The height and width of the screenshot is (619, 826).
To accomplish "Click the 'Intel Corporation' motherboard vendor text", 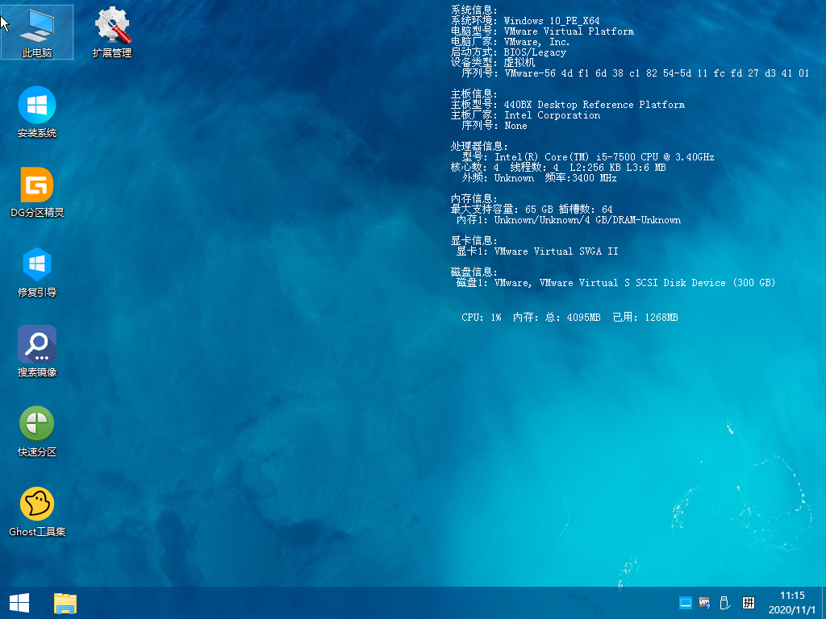I will point(552,115).
